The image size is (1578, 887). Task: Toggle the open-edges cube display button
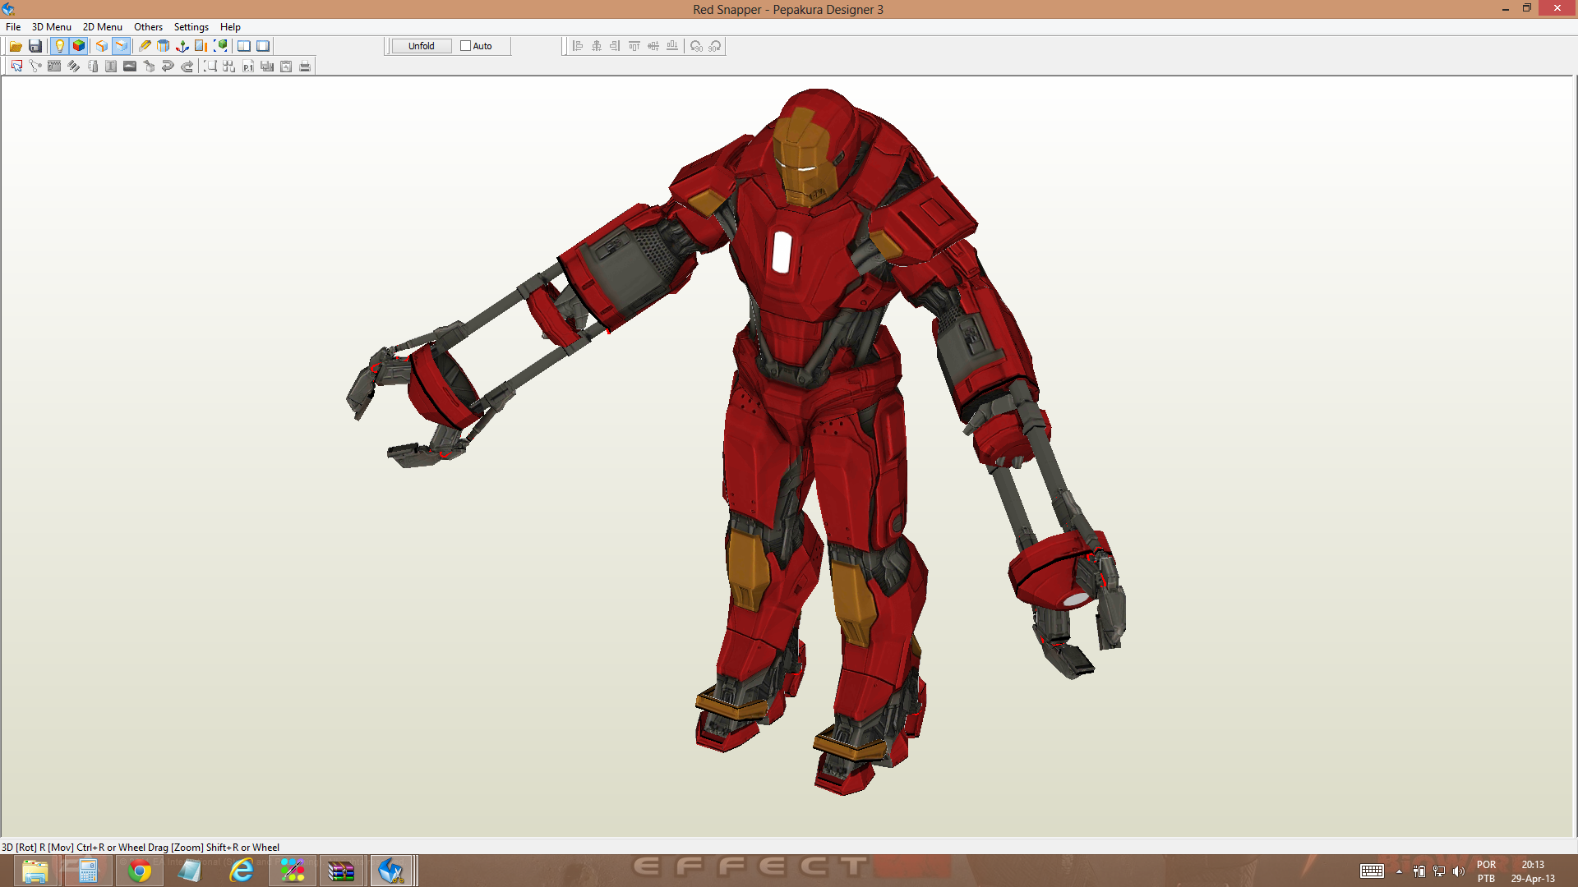[x=121, y=46]
